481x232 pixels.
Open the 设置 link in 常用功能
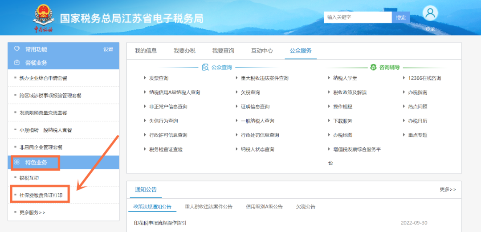pyautogui.click(x=108, y=49)
